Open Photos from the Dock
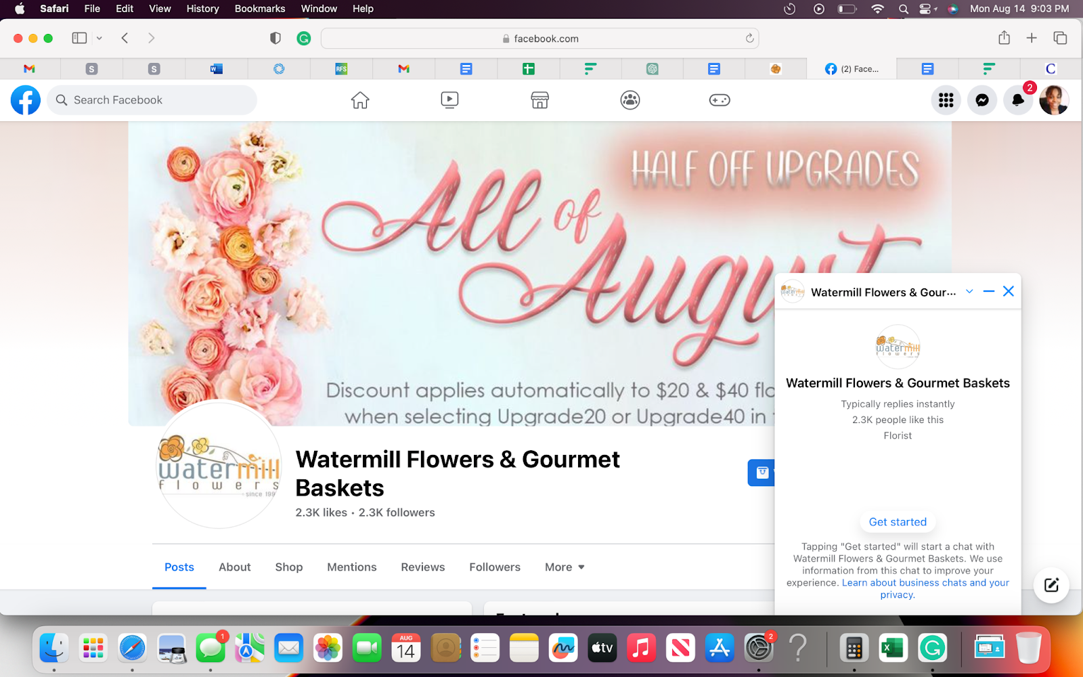The height and width of the screenshot is (677, 1083). click(x=328, y=649)
